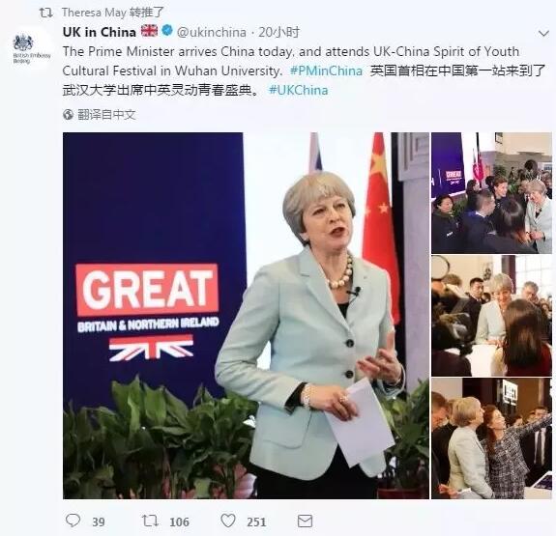Open the bottom right selfie photo thumbnail
556x536 pixels.
click(x=491, y=438)
